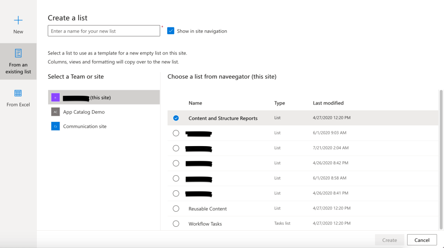Choose Communication site from the list

(85, 127)
